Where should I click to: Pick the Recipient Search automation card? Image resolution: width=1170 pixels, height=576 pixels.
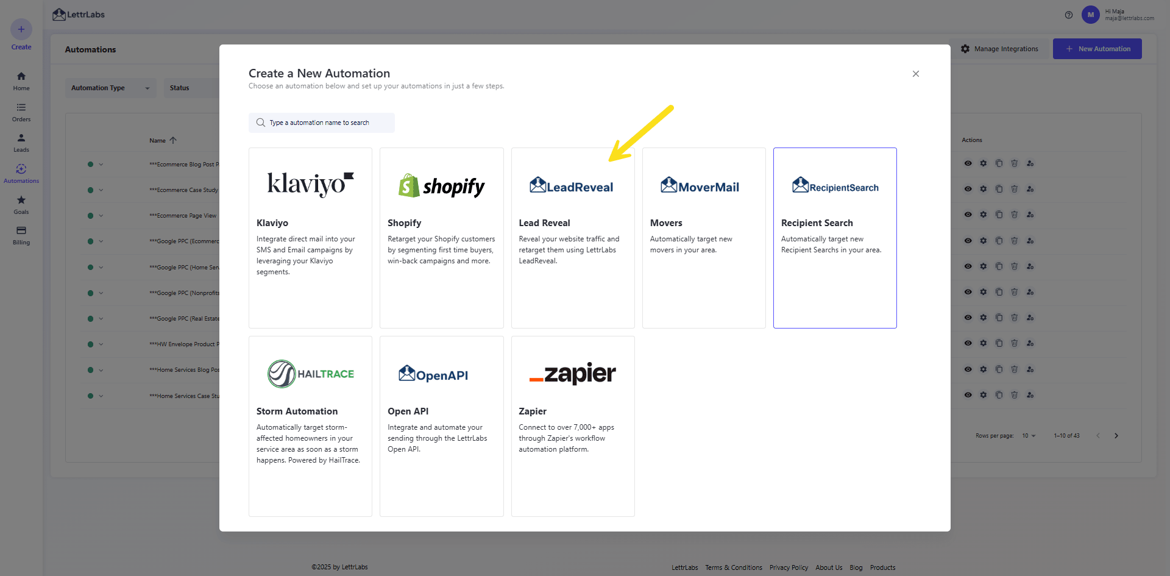tap(835, 238)
